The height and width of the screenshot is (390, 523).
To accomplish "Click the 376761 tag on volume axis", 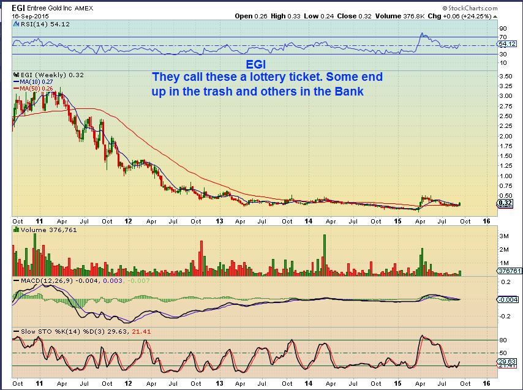I will tap(510, 271).
